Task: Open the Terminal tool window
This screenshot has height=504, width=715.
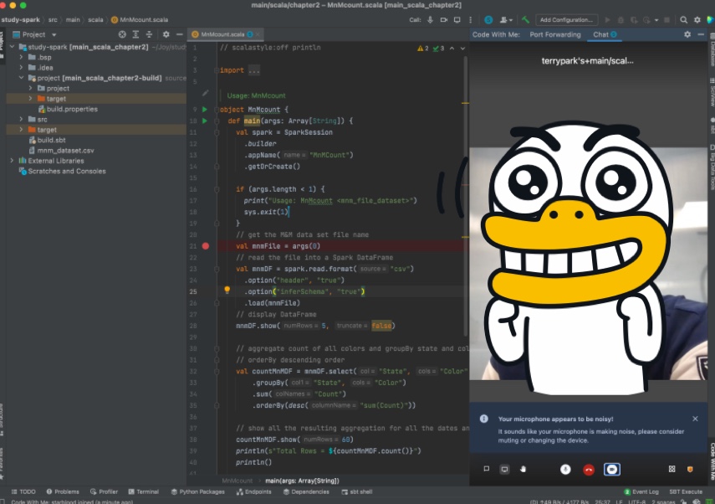Action: pyautogui.click(x=143, y=491)
